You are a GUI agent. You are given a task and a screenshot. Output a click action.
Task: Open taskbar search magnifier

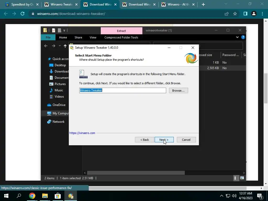(x=19, y=196)
